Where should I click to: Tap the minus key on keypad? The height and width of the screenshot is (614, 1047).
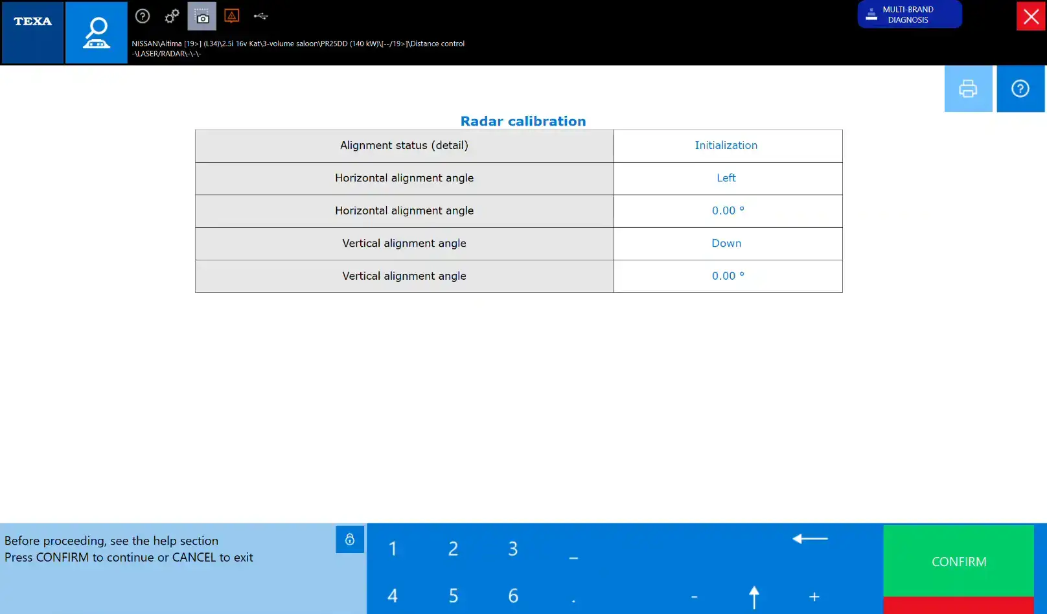click(694, 597)
